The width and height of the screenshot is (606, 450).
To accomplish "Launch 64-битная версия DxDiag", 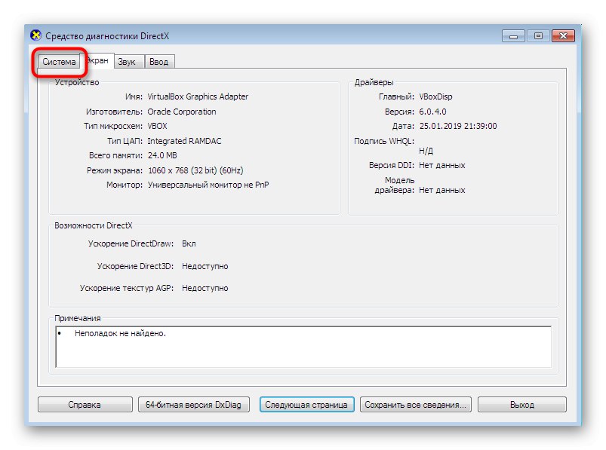I will 193,405.
